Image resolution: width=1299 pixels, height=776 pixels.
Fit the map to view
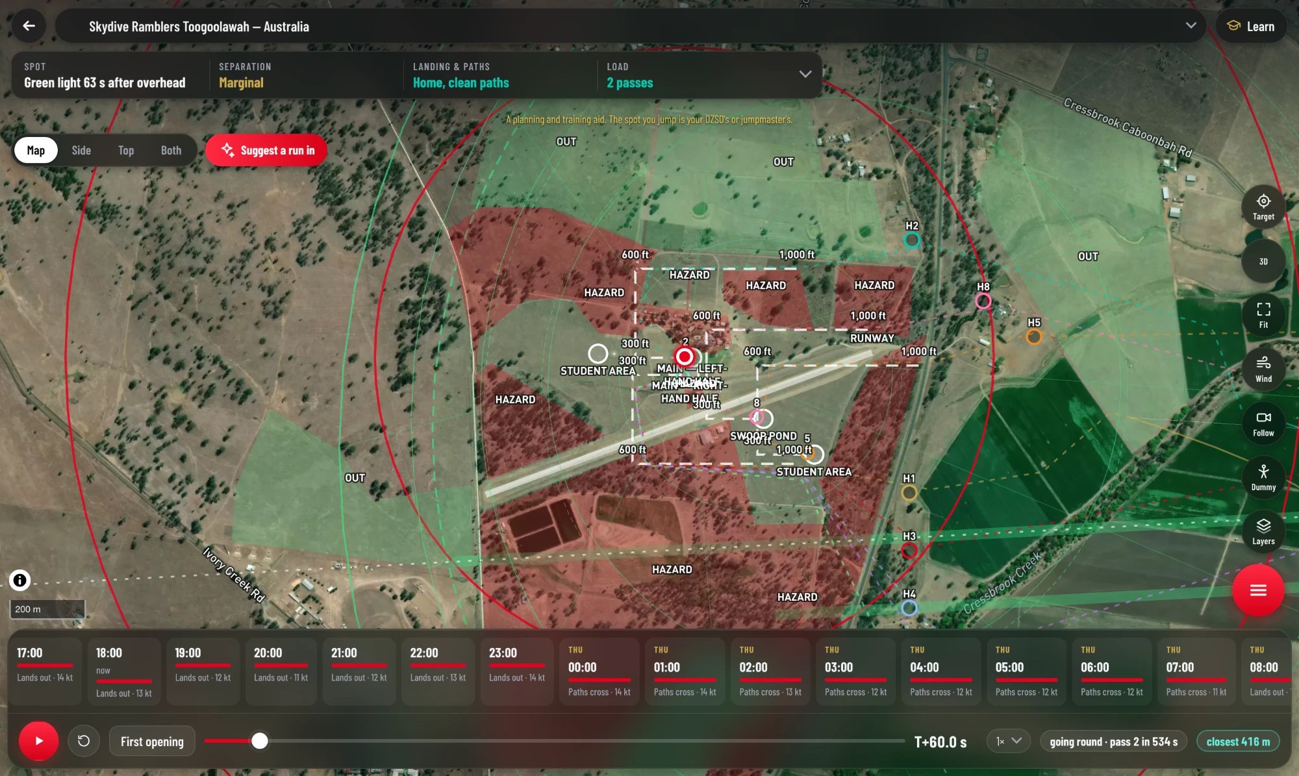(1263, 315)
